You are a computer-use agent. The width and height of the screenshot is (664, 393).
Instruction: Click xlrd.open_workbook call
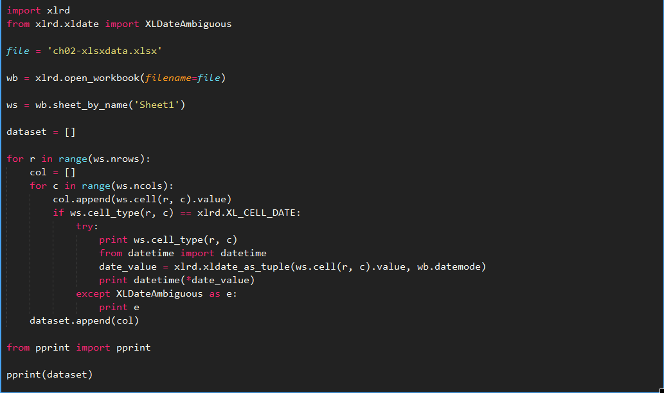[x=130, y=78]
